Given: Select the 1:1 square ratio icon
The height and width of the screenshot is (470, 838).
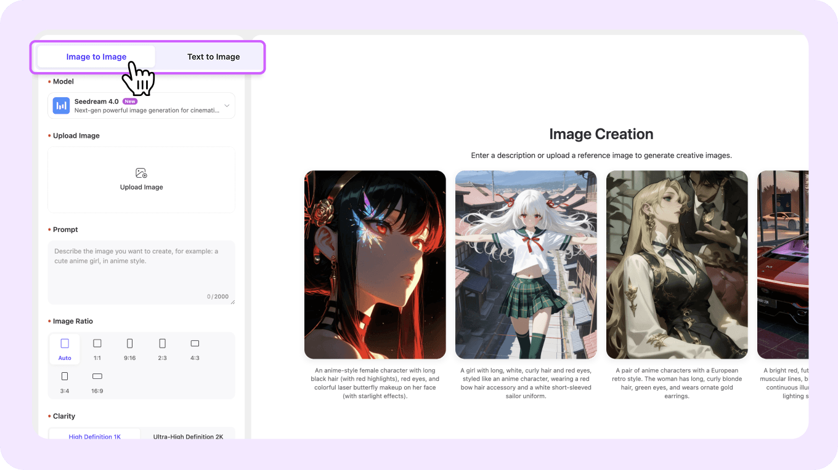Looking at the screenshot, I should click(x=97, y=343).
